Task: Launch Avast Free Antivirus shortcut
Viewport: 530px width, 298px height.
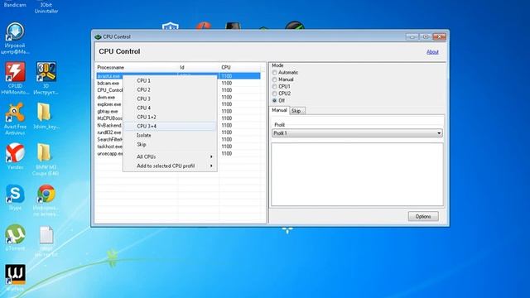Action: [15, 119]
